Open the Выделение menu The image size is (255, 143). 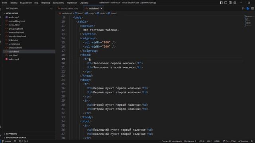(26, 3)
